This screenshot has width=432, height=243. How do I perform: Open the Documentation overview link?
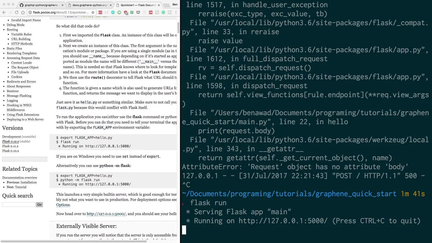20,178
